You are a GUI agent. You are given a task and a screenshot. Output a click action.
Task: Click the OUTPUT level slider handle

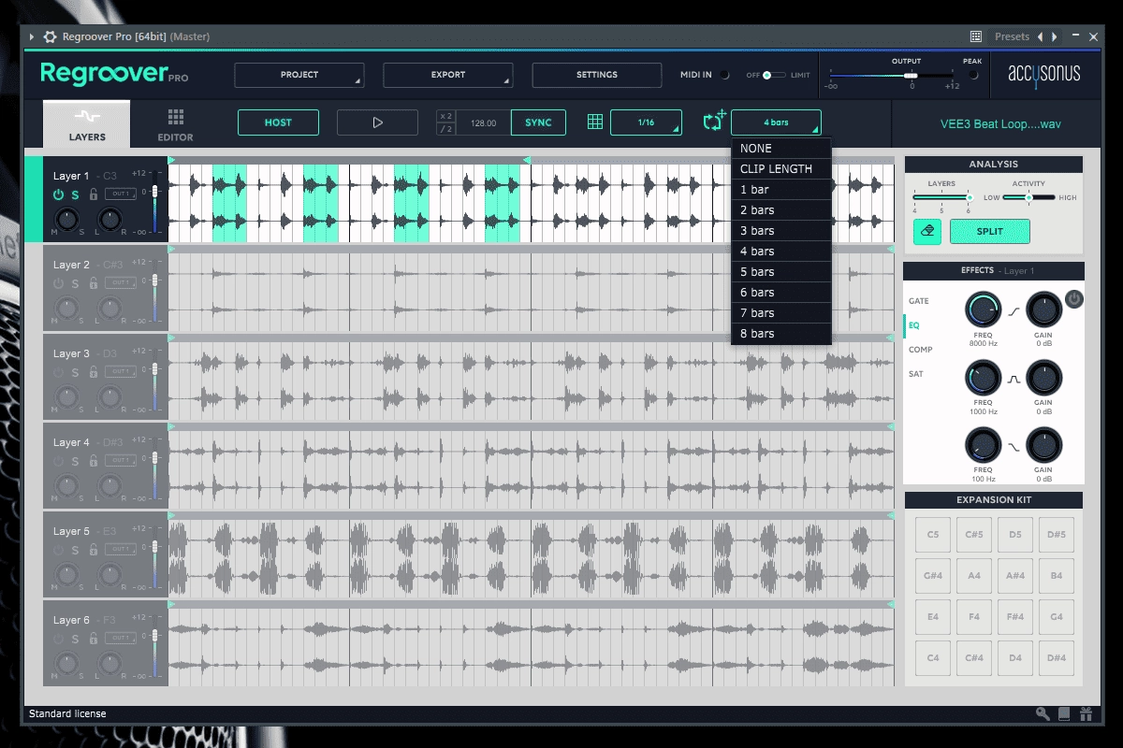click(x=911, y=75)
